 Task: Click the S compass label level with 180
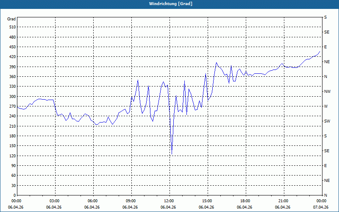[325, 136]
